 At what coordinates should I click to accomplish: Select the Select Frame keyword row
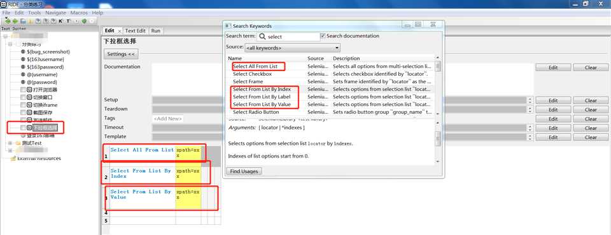click(x=331, y=82)
